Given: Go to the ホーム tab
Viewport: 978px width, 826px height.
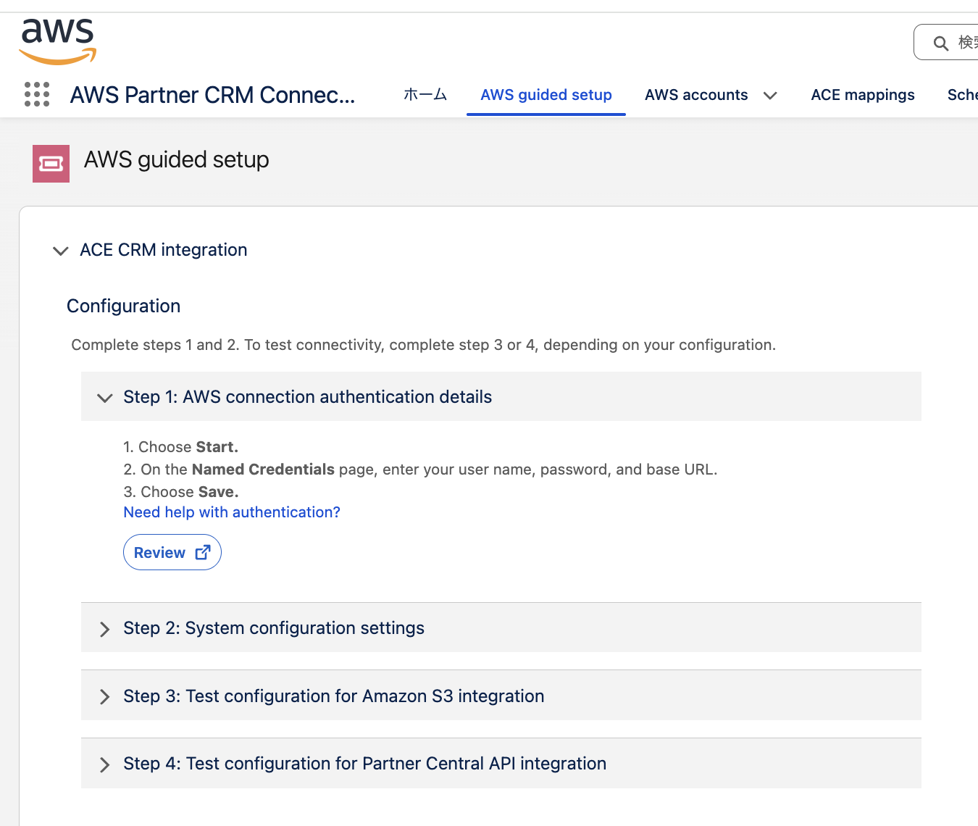Looking at the screenshot, I should (x=425, y=95).
